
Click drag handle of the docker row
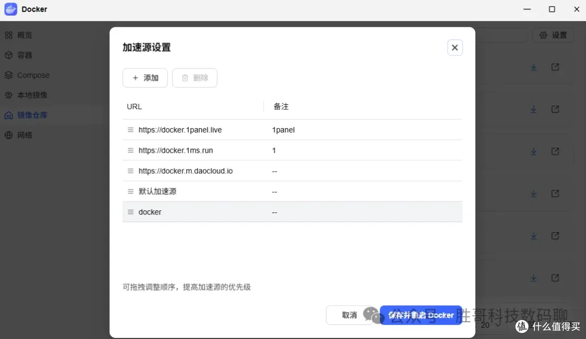coord(130,212)
